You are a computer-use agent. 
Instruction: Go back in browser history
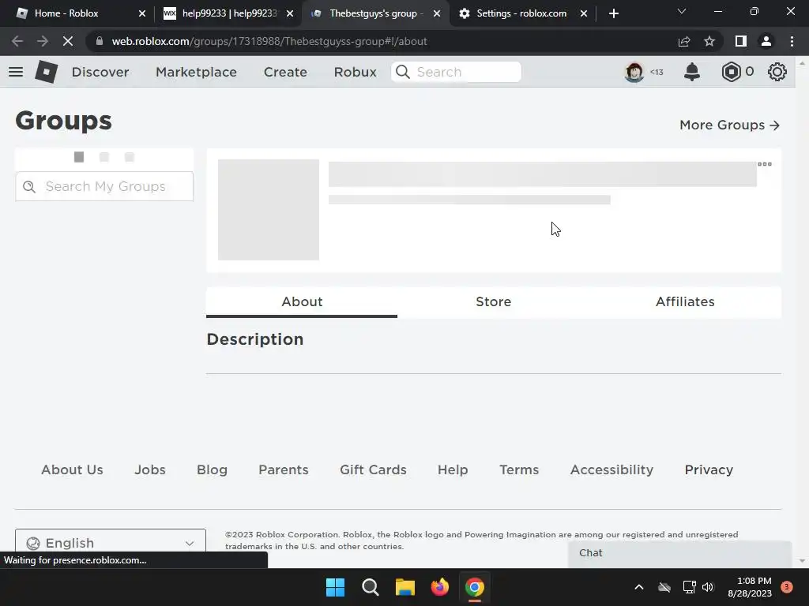click(17, 41)
